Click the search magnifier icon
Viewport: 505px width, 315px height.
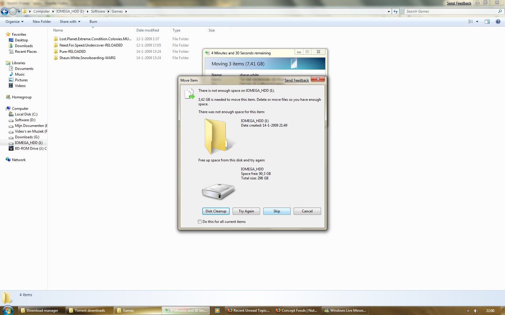[x=500, y=11]
